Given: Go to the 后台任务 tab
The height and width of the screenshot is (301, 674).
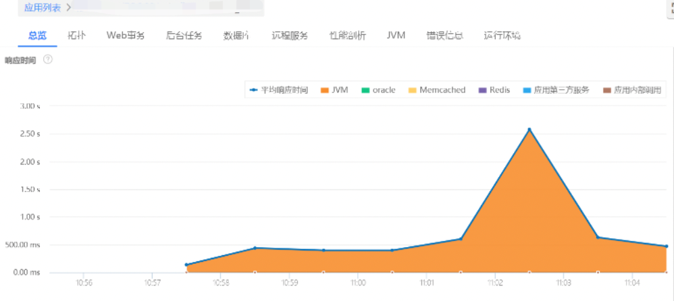Looking at the screenshot, I should point(184,36).
